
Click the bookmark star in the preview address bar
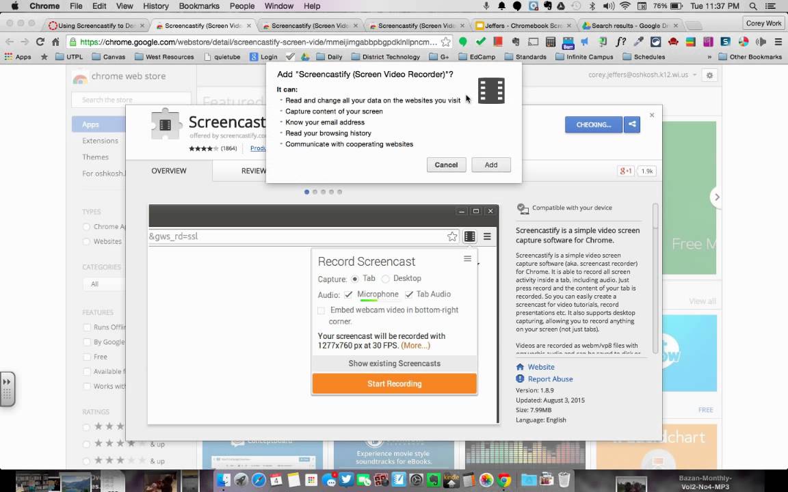452,236
